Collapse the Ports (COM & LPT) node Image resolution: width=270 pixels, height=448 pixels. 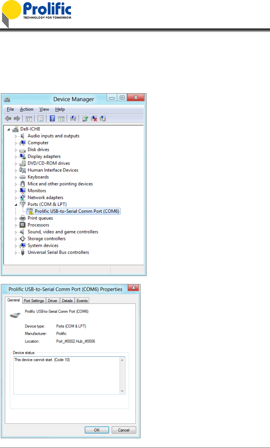click(16, 205)
